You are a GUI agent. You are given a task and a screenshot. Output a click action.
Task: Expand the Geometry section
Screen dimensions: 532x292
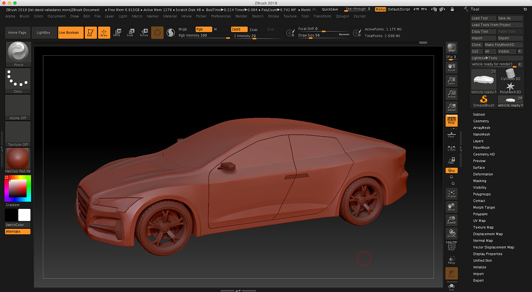pos(481,121)
